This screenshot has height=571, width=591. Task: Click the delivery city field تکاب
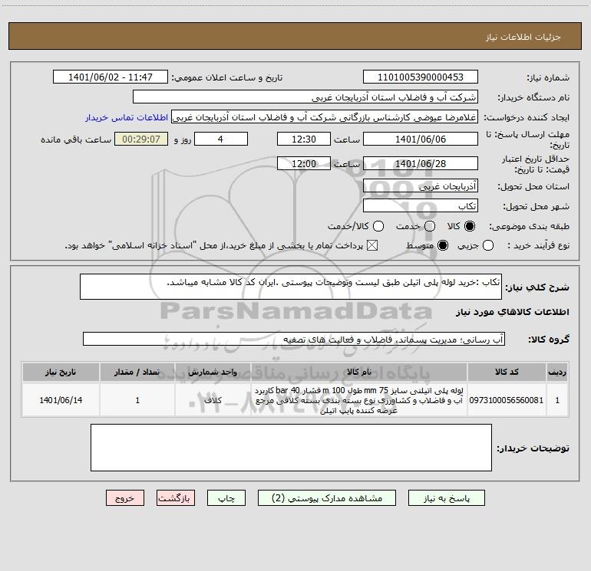point(421,206)
